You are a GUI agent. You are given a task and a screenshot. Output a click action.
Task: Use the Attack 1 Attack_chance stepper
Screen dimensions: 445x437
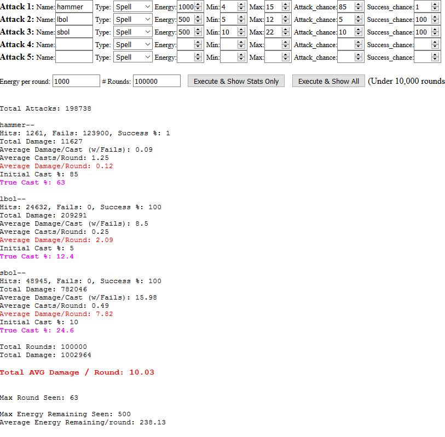point(359,7)
